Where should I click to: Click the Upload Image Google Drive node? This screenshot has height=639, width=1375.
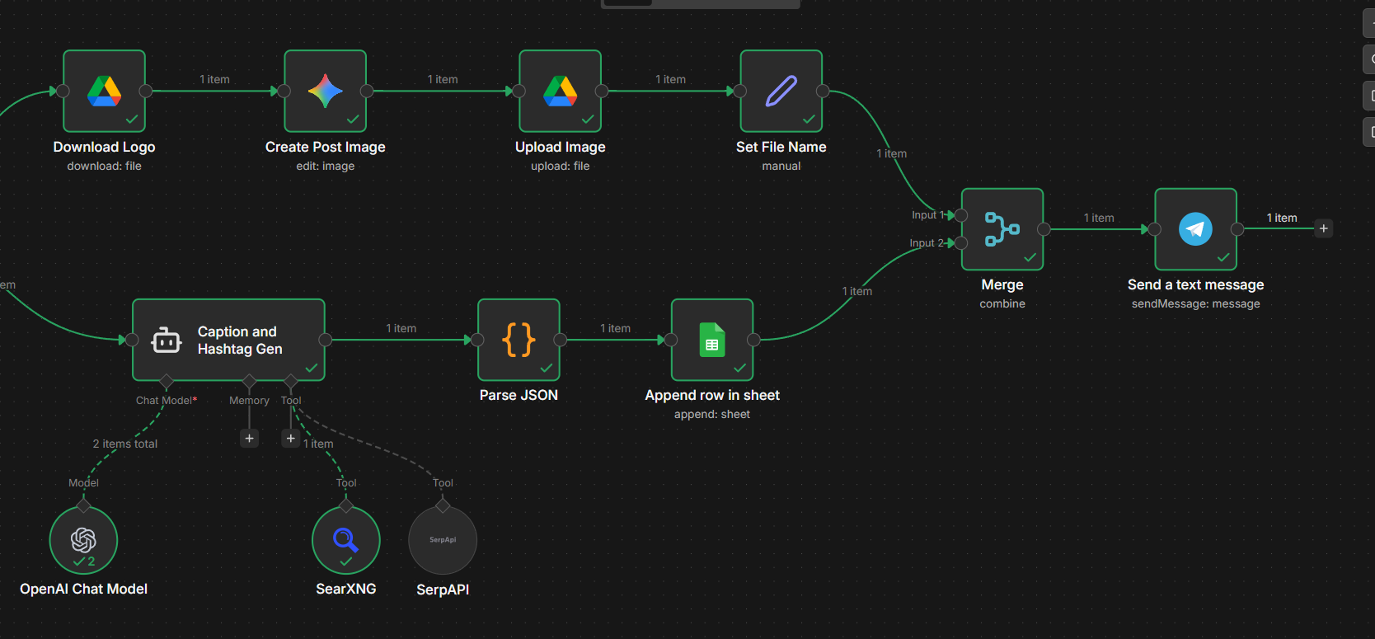[x=560, y=92]
